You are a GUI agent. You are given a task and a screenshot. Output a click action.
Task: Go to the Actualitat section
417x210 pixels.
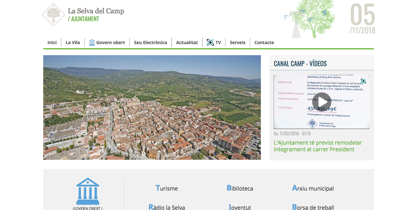[x=187, y=42]
